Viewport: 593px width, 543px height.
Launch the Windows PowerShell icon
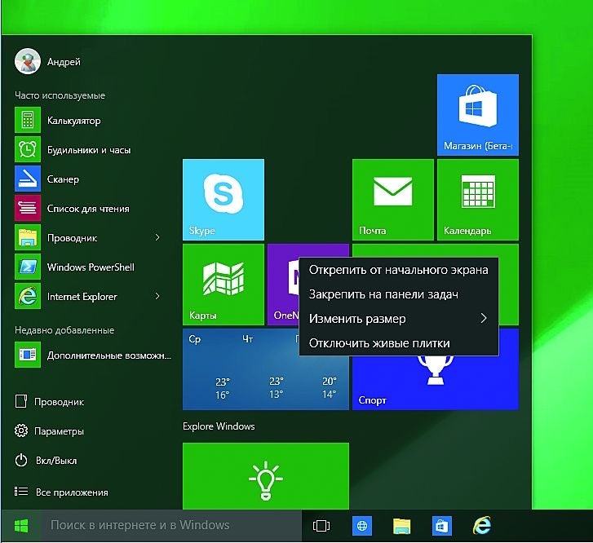pos(28,267)
